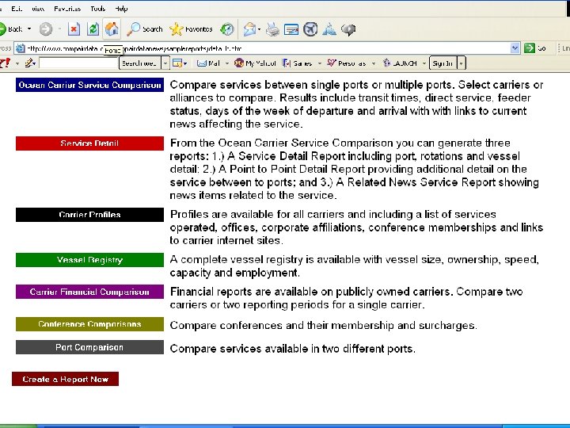Open the green Vessel Registry button

[x=89, y=260]
